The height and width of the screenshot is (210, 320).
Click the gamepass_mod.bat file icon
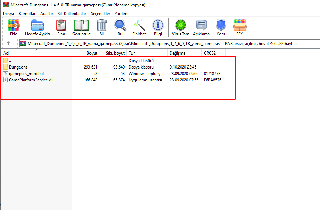tap(5, 73)
